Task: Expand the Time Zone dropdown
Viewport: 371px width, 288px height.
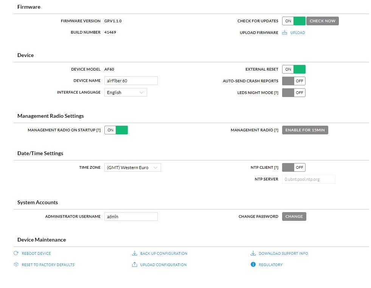Action: (x=132, y=167)
